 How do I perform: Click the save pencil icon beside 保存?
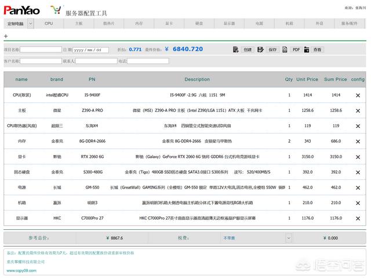click(x=260, y=49)
